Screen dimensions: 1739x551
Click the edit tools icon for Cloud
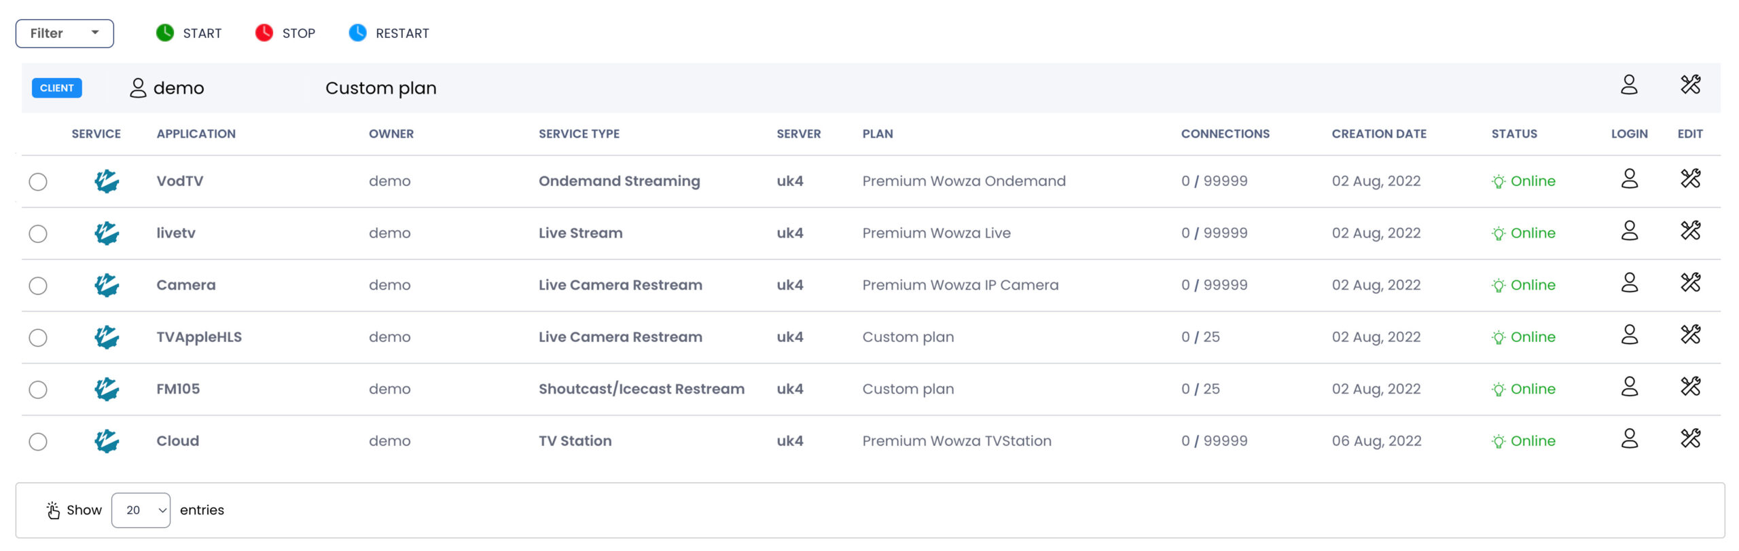pyautogui.click(x=1690, y=439)
